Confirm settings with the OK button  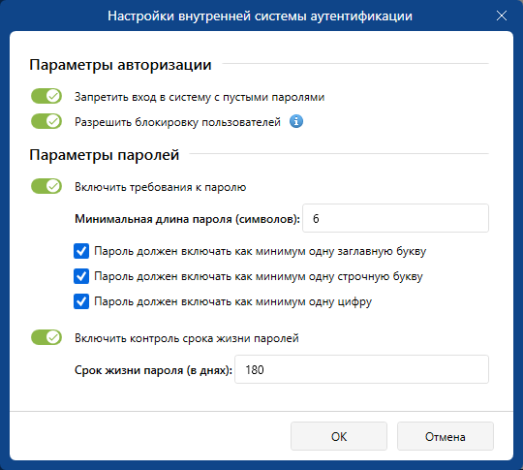[x=339, y=437]
